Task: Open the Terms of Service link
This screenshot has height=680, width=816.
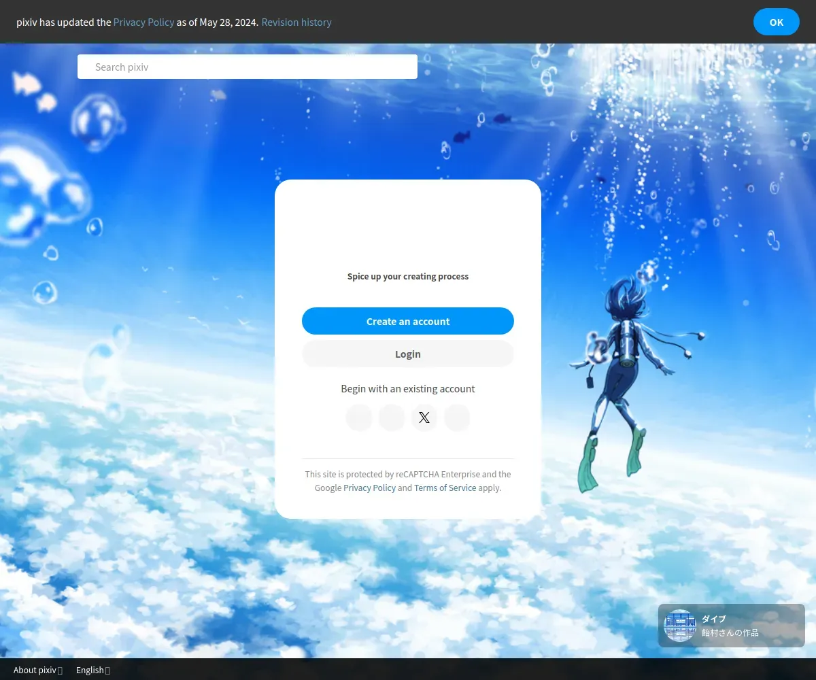Action: tap(445, 488)
